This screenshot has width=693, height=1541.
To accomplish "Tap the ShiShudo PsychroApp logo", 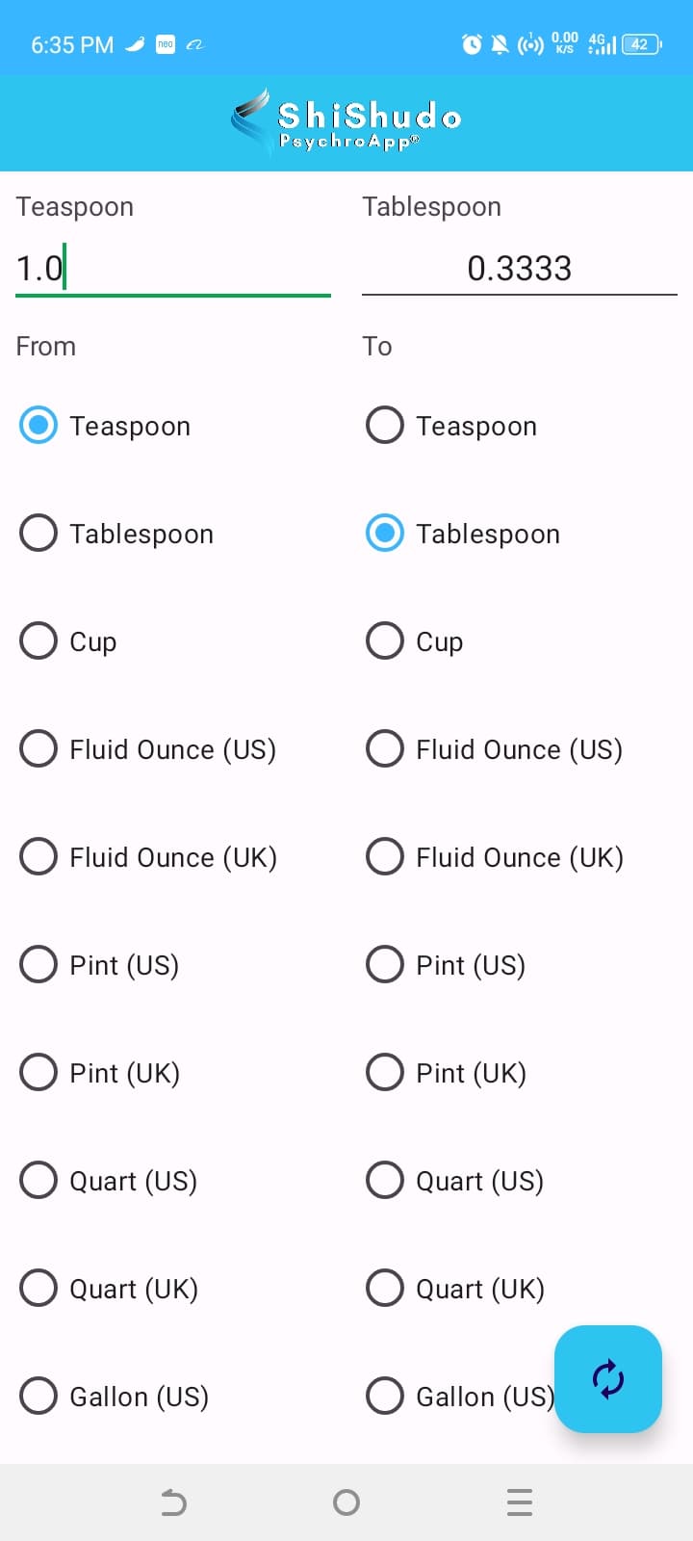I will (x=346, y=123).
